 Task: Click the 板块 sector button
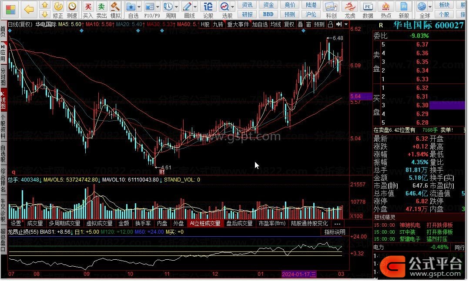[x=444, y=5]
